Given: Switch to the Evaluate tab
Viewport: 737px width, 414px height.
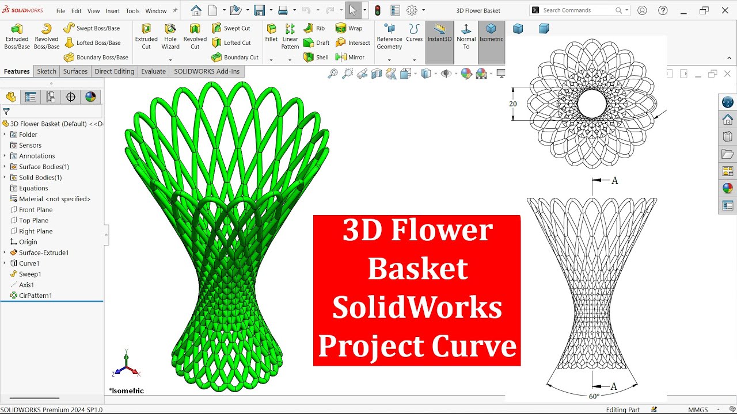Looking at the screenshot, I should point(154,71).
